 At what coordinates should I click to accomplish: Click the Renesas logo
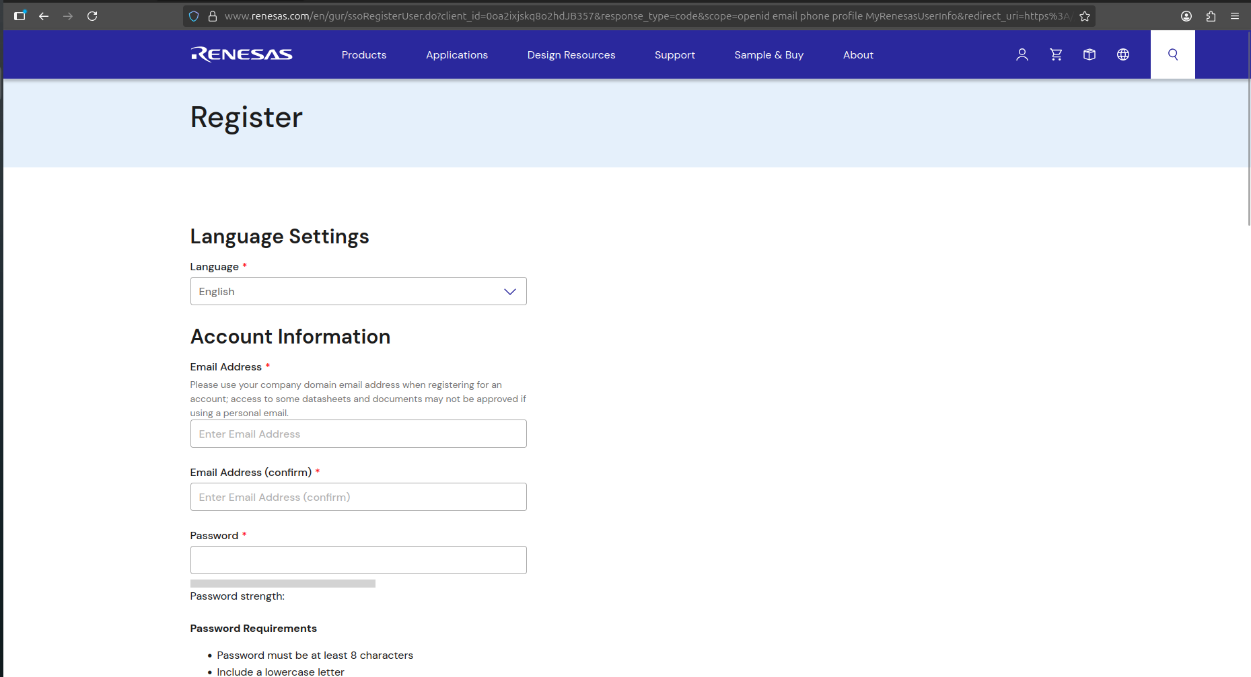pos(242,54)
